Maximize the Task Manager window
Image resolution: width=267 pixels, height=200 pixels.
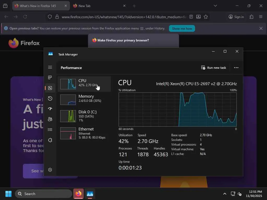tap(225, 51)
